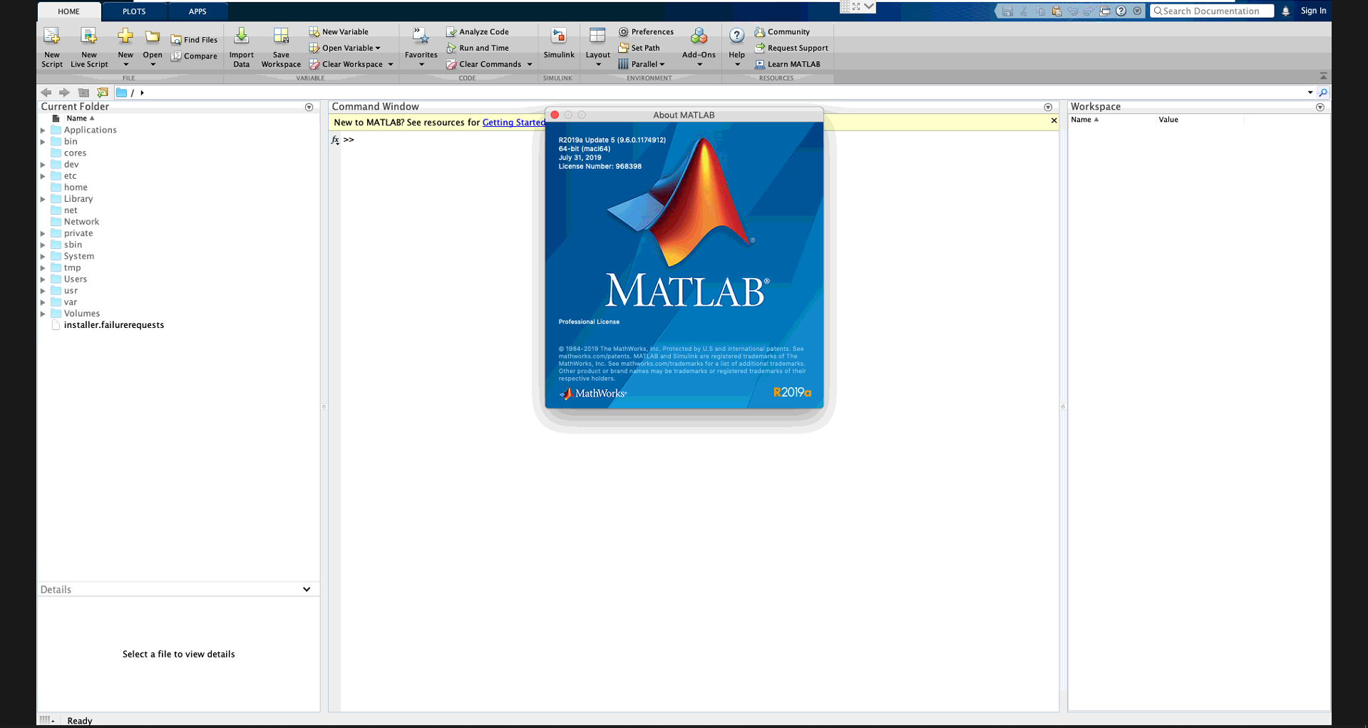The width and height of the screenshot is (1368, 728).
Task: Click the Add-Ons icon
Action: (x=699, y=36)
